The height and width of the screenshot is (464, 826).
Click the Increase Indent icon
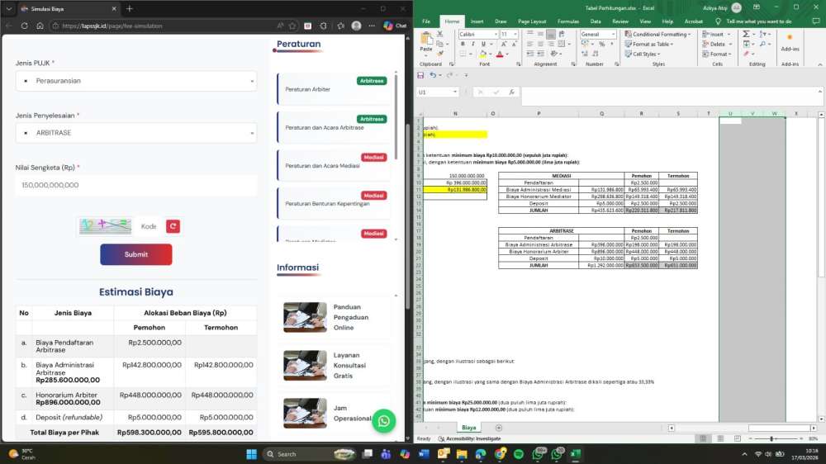point(540,54)
